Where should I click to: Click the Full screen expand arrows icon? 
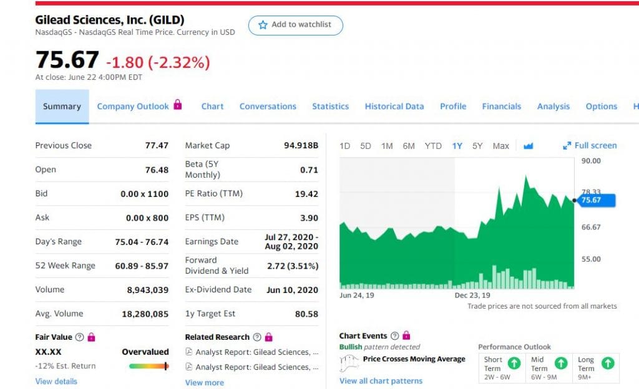[x=567, y=146]
